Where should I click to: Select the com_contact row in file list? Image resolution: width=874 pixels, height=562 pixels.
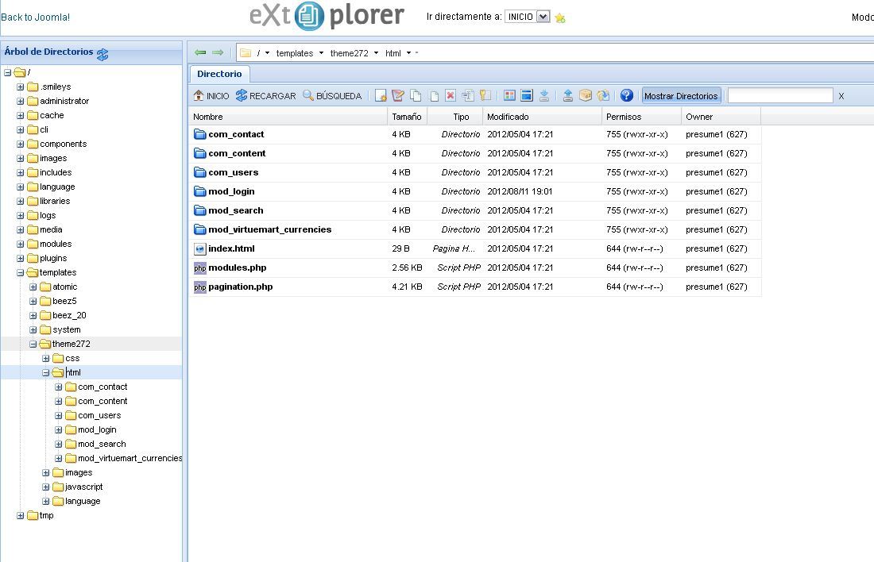tap(474, 134)
